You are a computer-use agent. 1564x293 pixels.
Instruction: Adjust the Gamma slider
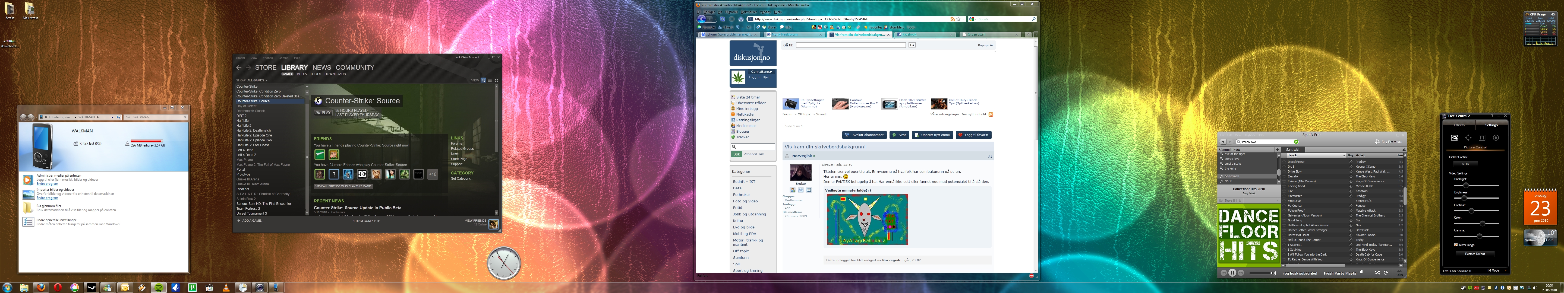tap(1477, 236)
